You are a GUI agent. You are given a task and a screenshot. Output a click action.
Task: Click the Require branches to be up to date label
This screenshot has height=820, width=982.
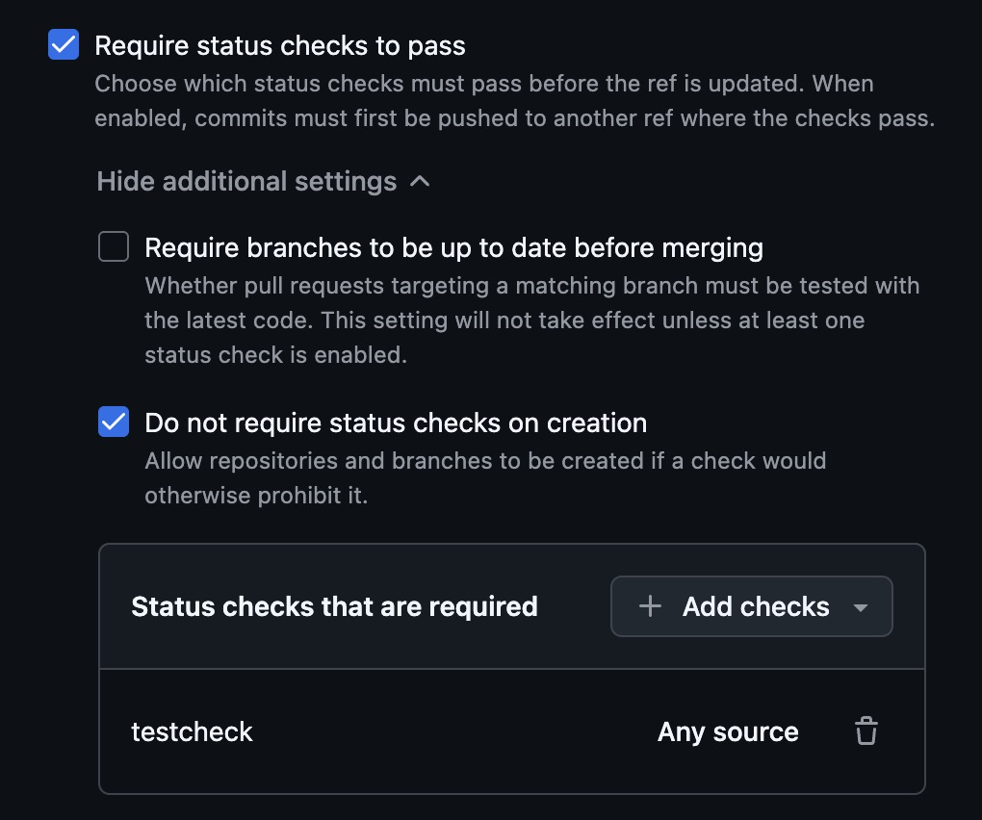coord(453,248)
